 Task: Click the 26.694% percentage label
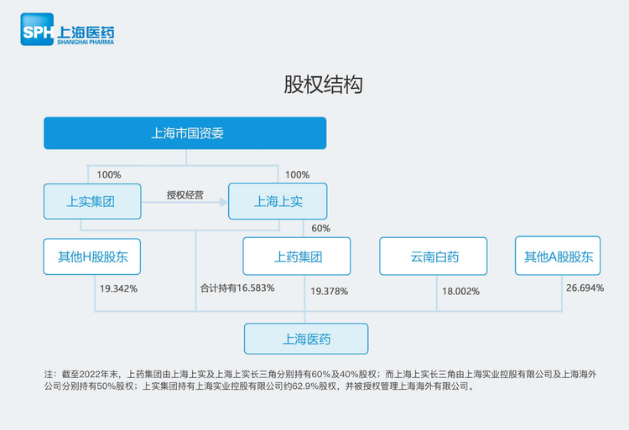(x=585, y=288)
